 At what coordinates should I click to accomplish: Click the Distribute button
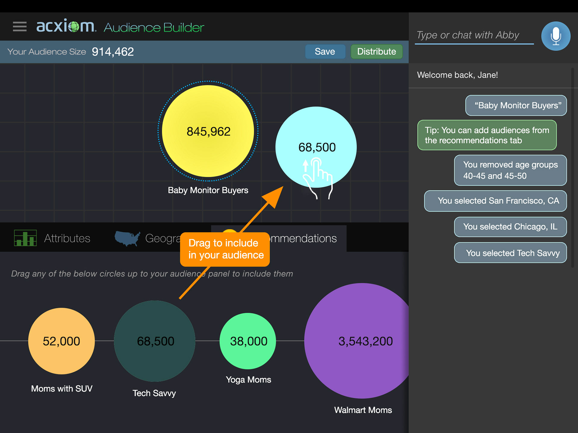376,51
